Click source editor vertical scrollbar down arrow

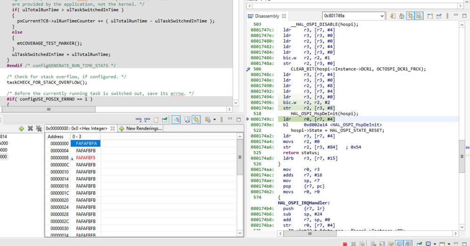[236, 103]
